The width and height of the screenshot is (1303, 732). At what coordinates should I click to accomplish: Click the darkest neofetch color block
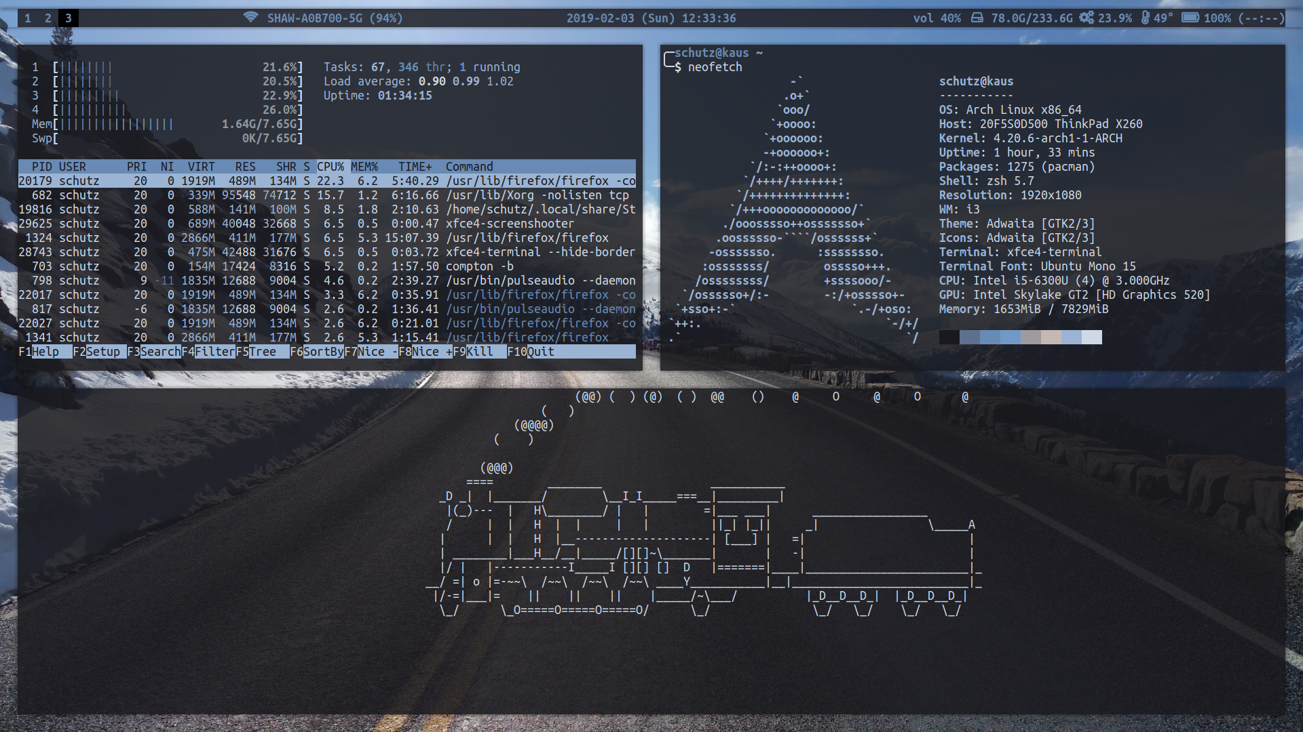[x=949, y=338]
